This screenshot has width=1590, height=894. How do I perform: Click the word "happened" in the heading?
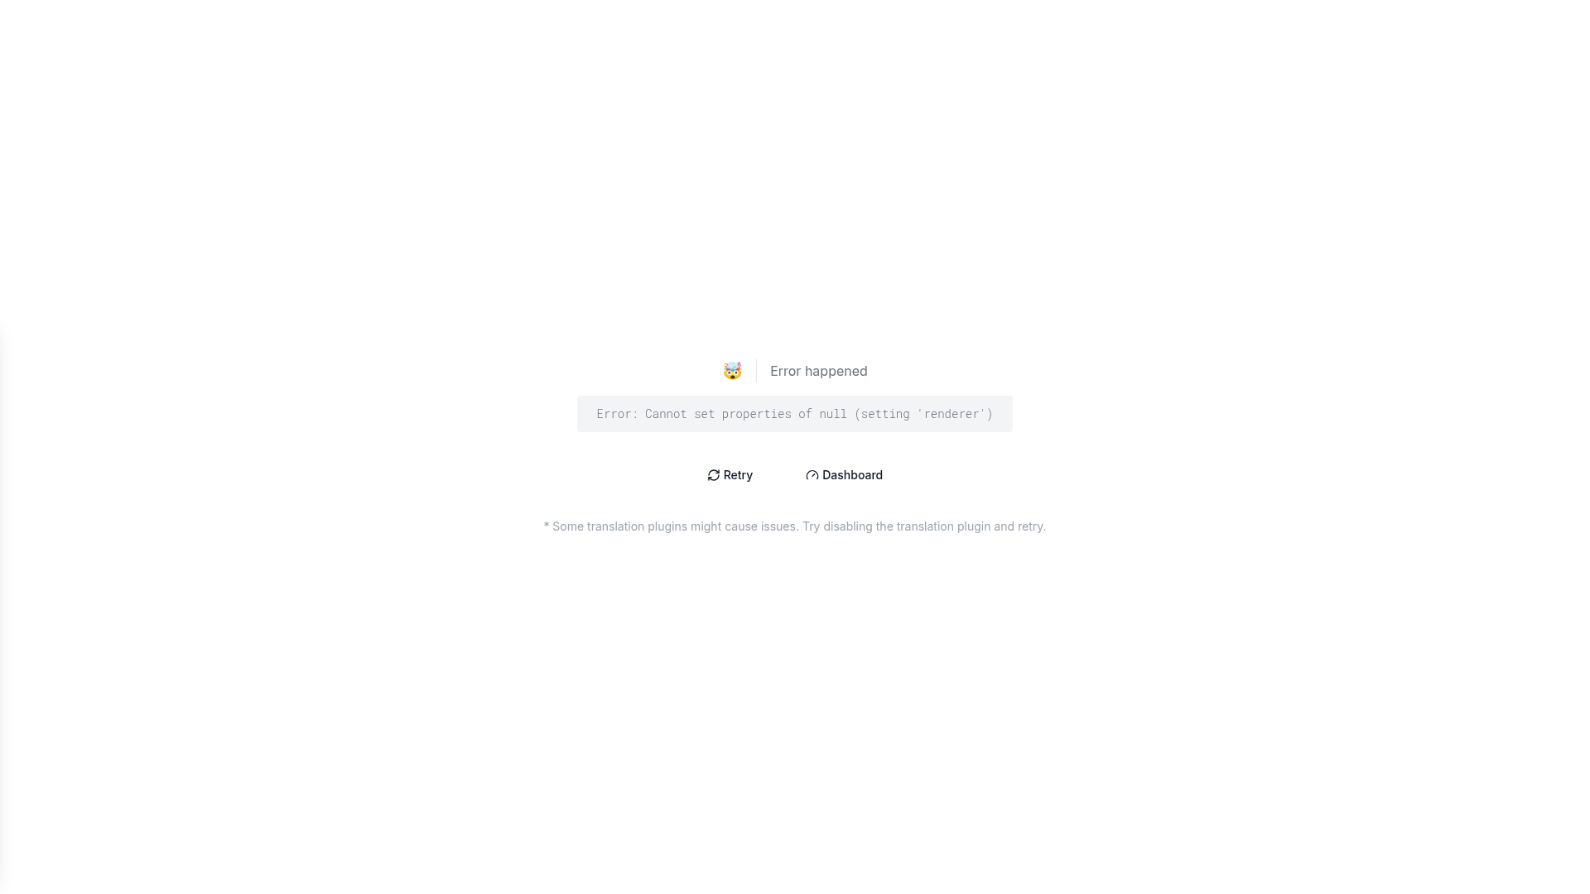tap(836, 372)
